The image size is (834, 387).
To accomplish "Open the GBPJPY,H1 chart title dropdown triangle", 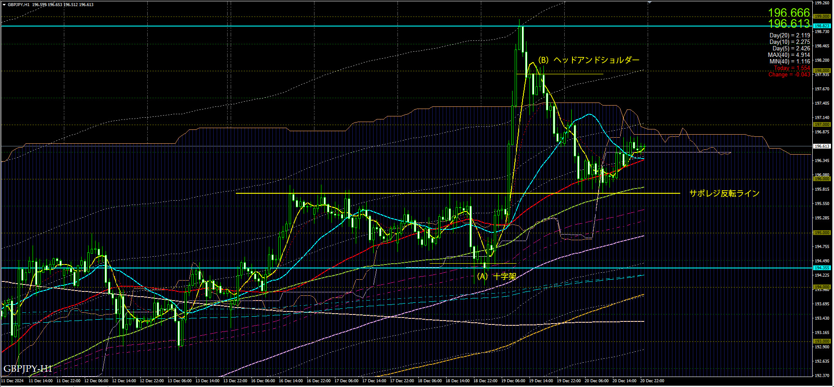I will point(4,4).
